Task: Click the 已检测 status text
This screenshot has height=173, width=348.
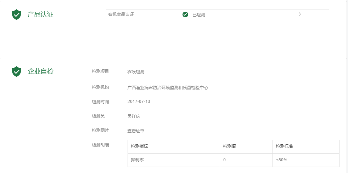Action: point(198,15)
